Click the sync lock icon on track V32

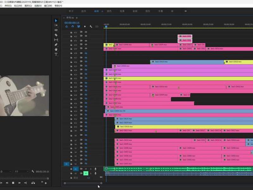(x=81, y=36)
